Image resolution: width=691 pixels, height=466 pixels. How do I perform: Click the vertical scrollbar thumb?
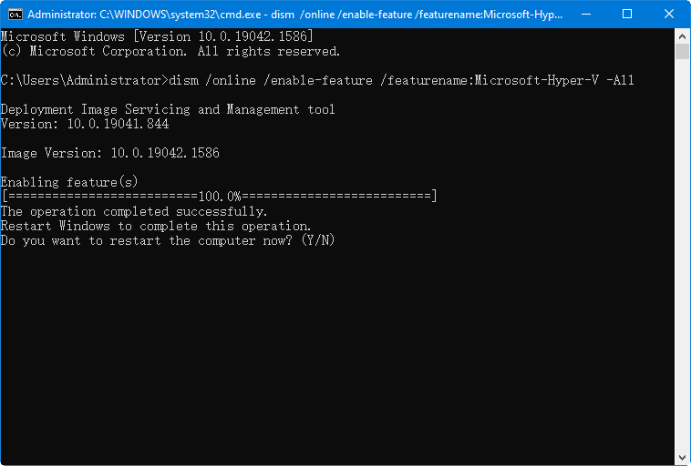(x=682, y=52)
